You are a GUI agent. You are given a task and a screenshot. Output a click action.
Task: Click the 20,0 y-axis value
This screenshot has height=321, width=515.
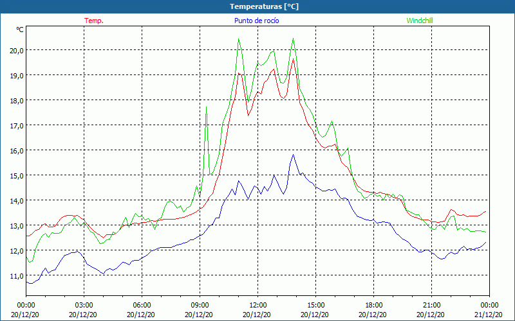16,50
